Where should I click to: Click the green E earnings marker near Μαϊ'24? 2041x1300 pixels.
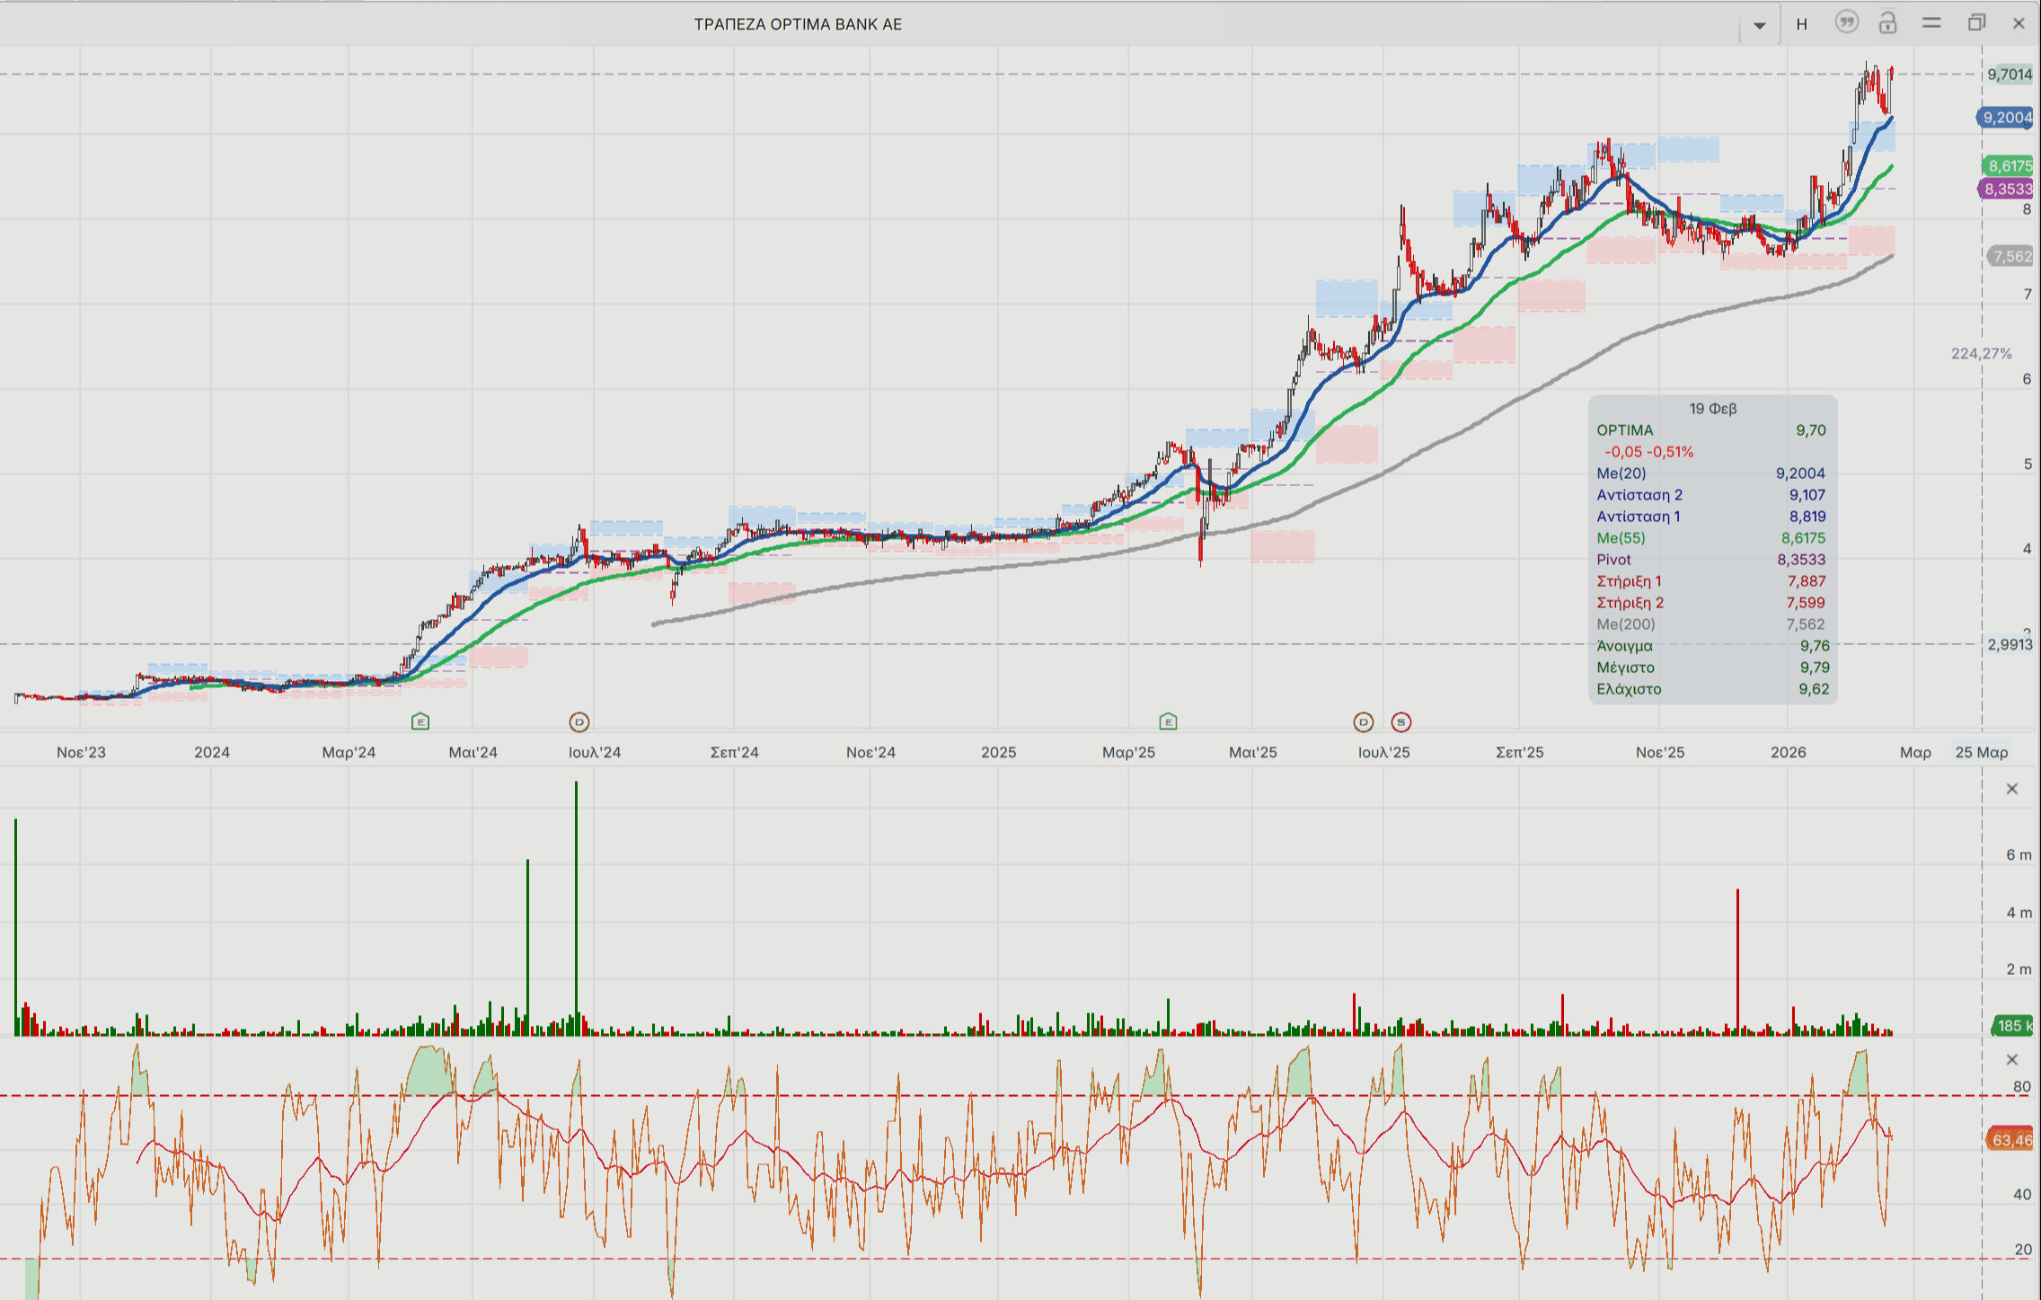point(420,721)
